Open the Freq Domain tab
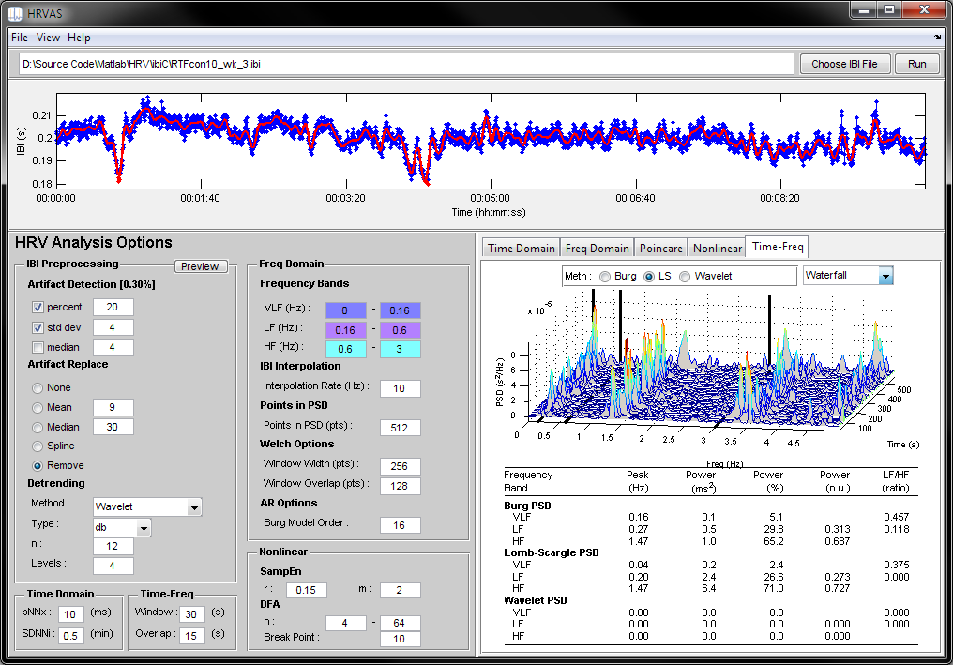Screen dimensions: 953x665 (x=597, y=248)
